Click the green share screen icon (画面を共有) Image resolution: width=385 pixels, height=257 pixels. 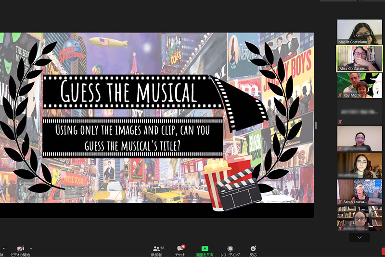[205, 249]
